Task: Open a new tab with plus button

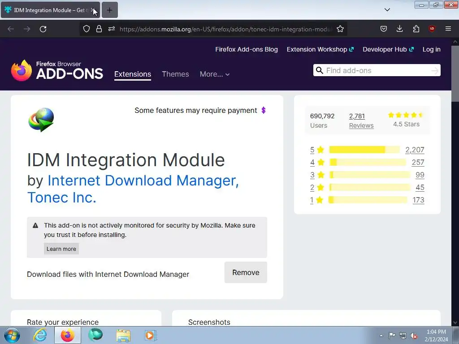Action: pos(109,10)
